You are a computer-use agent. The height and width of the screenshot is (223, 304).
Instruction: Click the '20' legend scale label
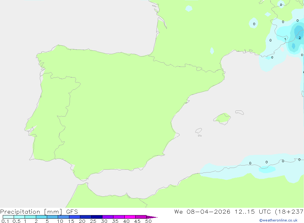tap(82, 221)
